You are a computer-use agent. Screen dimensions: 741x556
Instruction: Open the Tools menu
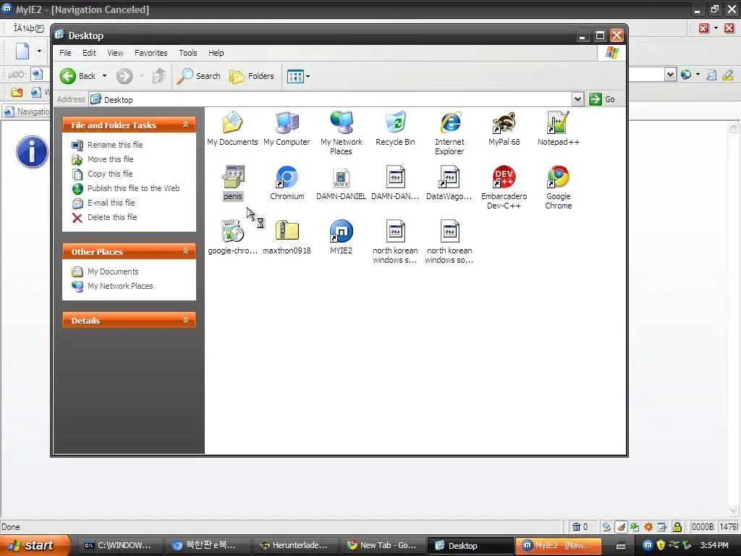(x=187, y=53)
